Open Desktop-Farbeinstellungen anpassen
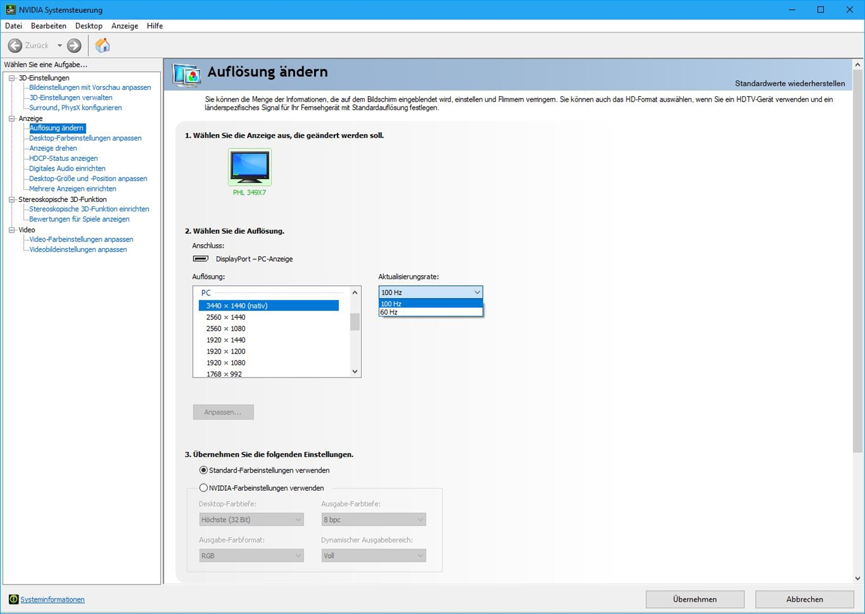The image size is (865, 614). click(85, 138)
